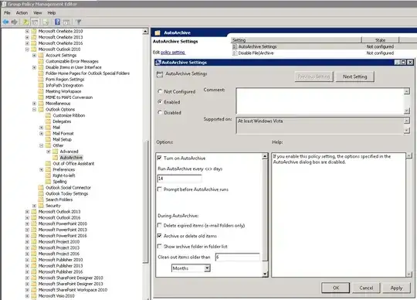Click the Forward arrow toolbar icon
Screen dimensions: 417x300
(15, 22)
